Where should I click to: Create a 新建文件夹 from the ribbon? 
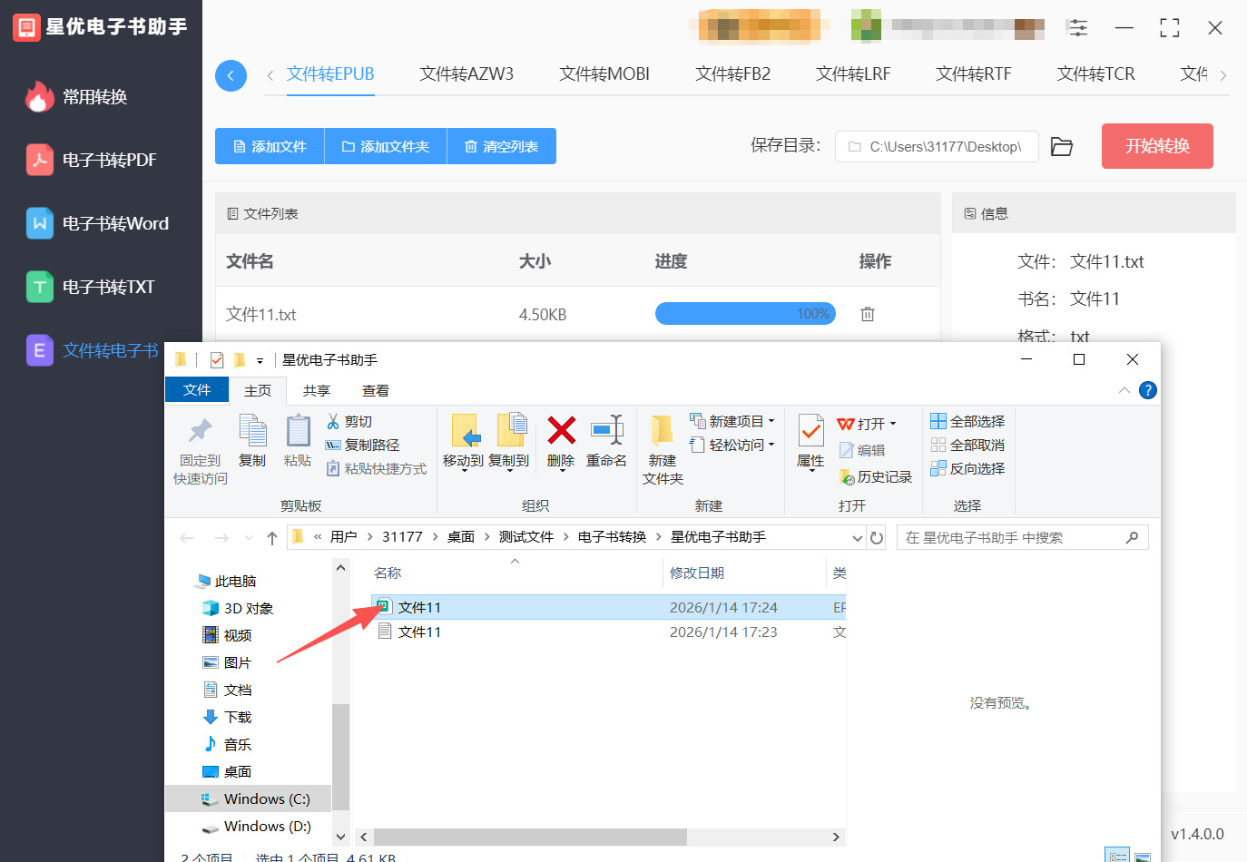tap(663, 451)
